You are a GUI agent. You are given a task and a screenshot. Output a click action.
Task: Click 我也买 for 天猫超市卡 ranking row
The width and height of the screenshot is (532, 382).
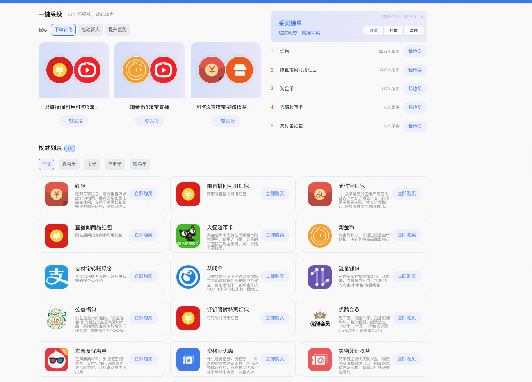tap(415, 107)
